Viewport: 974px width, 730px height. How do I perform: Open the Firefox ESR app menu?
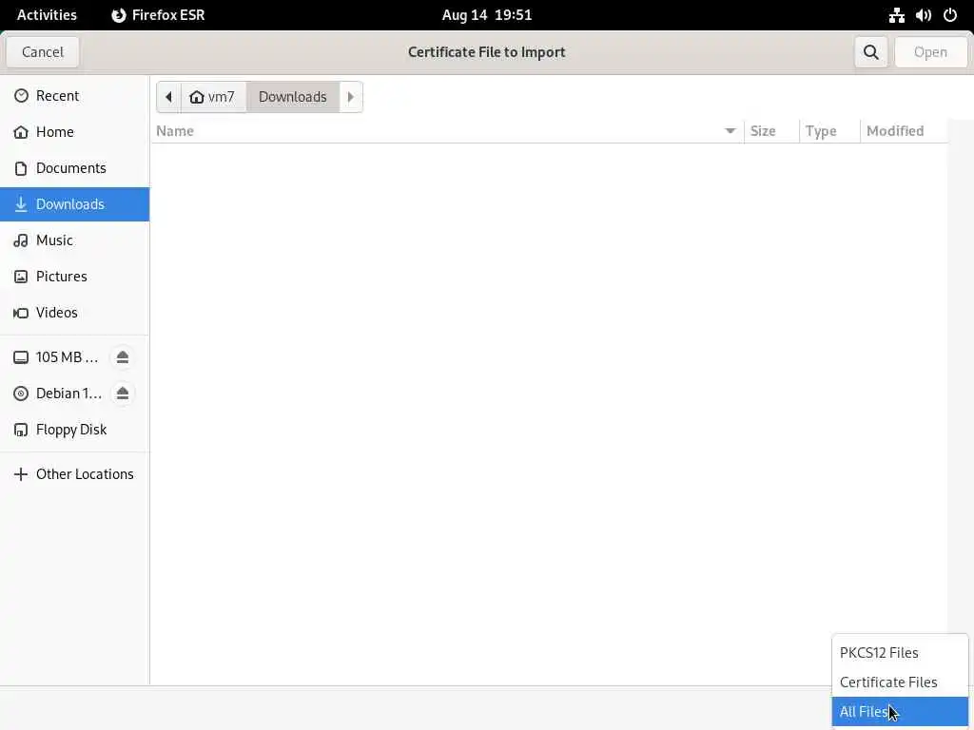point(159,15)
